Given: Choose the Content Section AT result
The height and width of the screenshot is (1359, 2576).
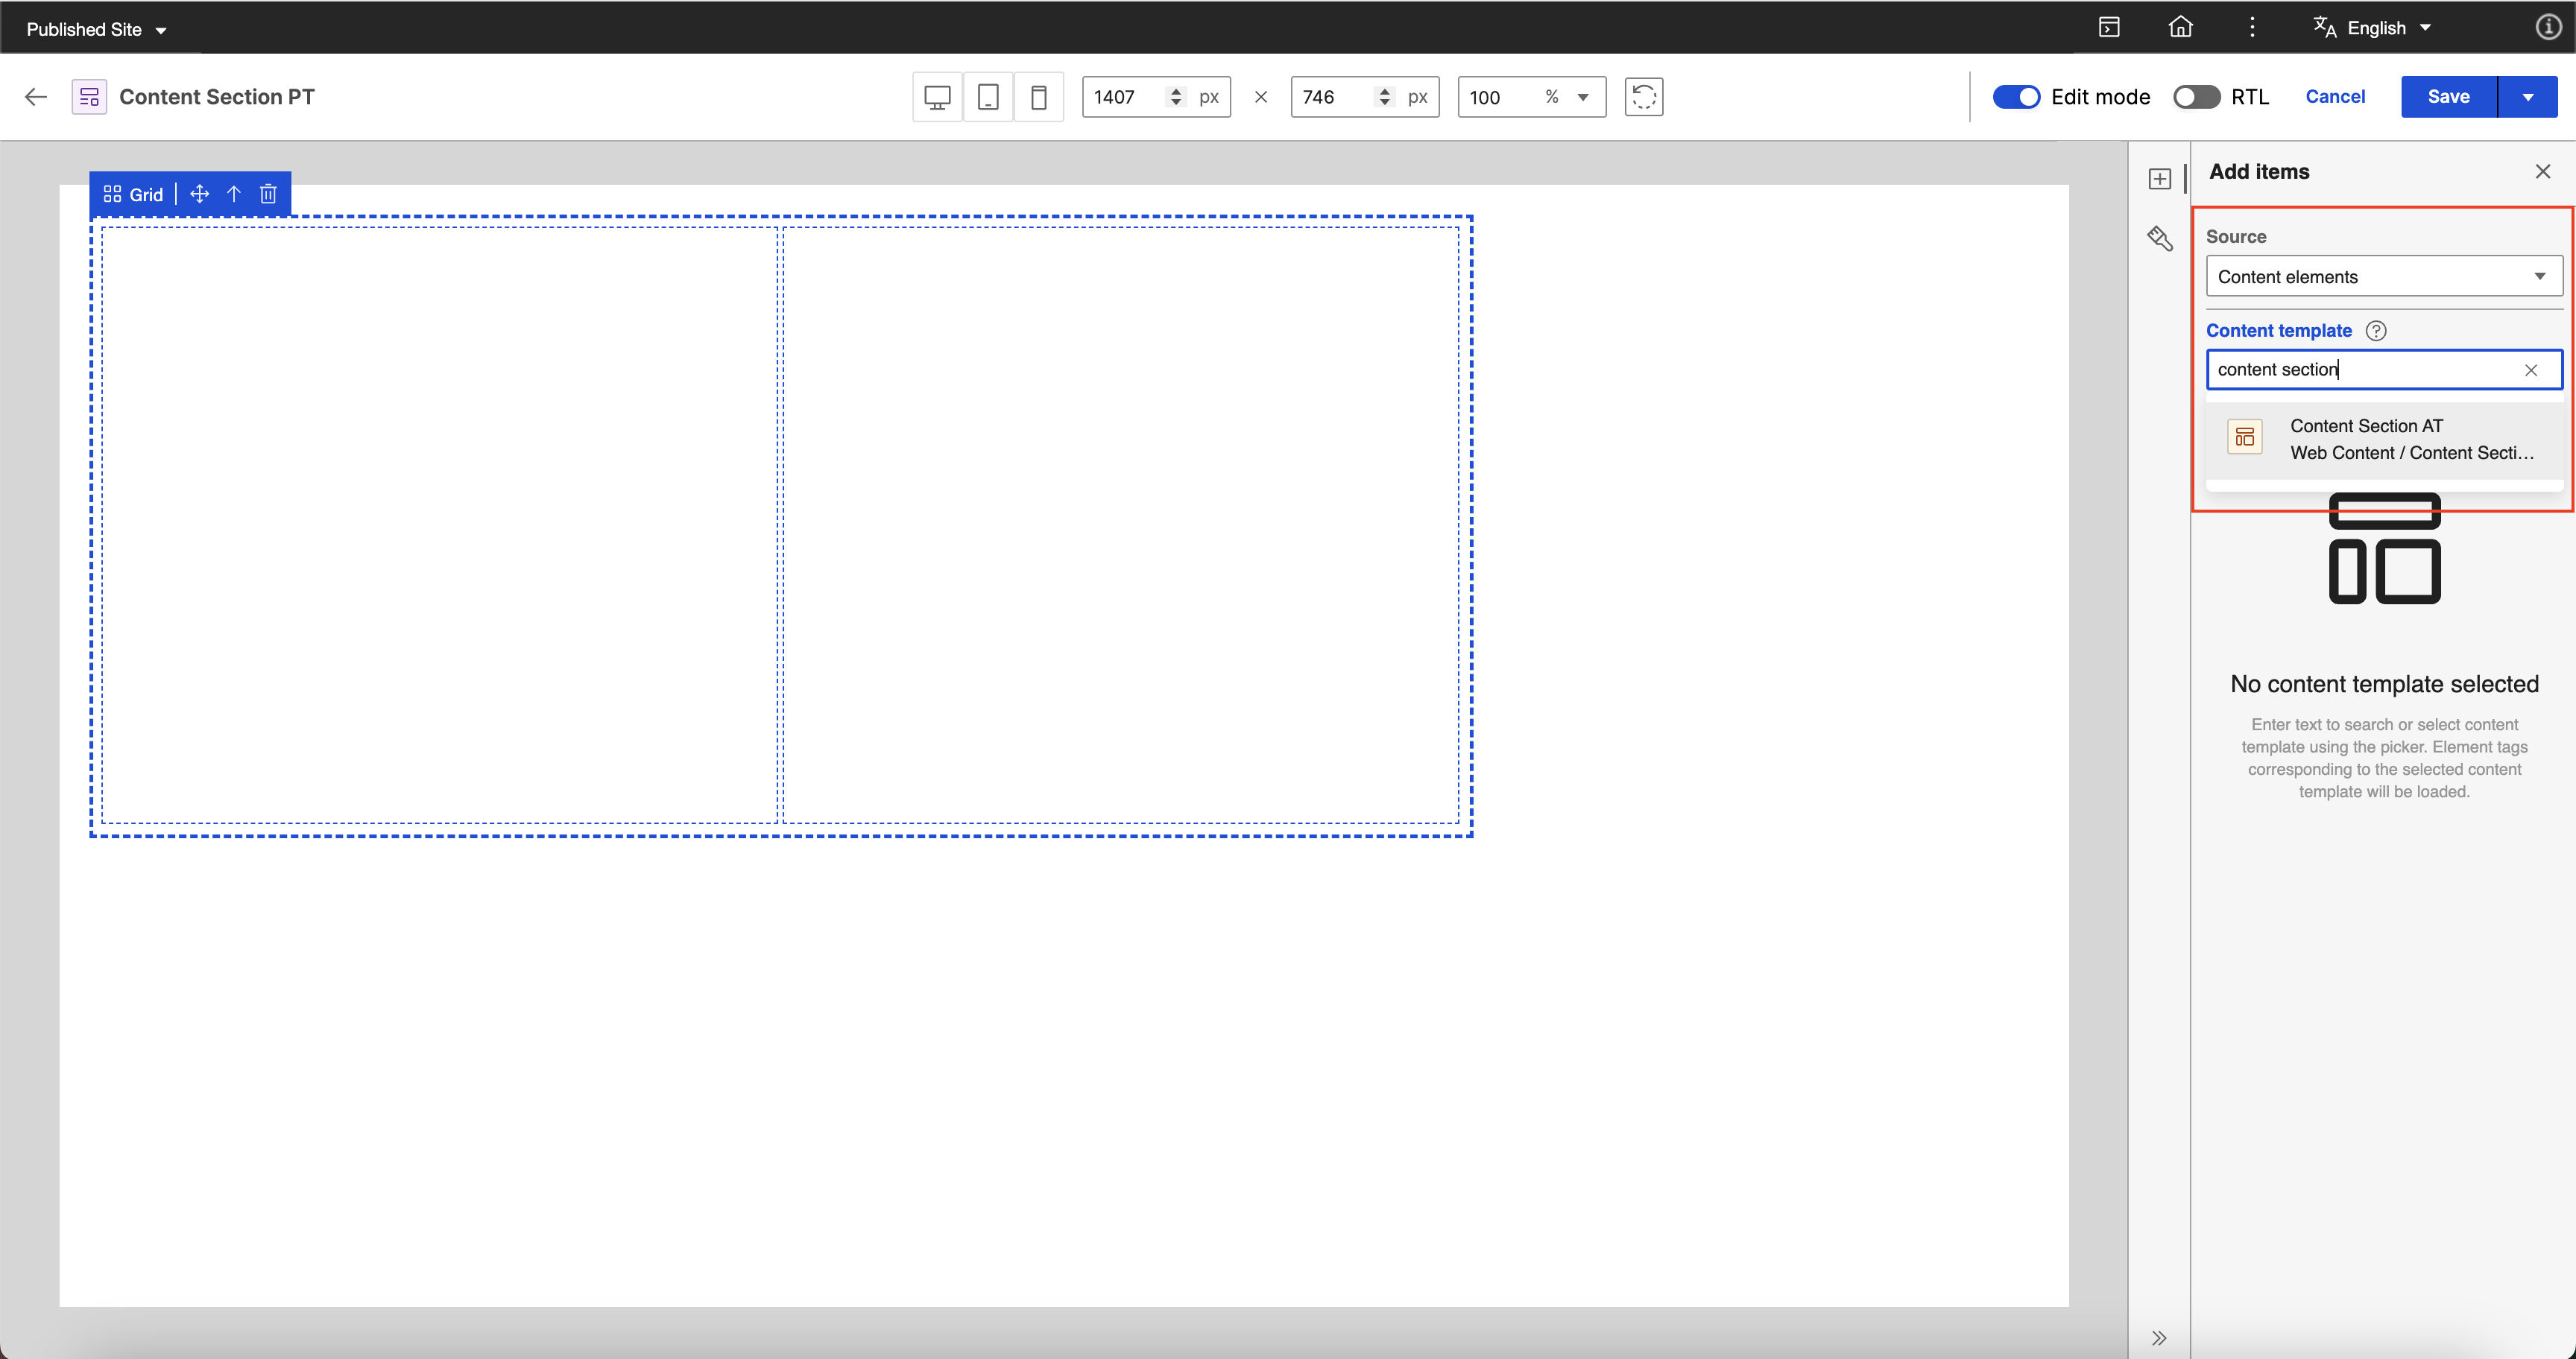Looking at the screenshot, I should (x=2384, y=440).
